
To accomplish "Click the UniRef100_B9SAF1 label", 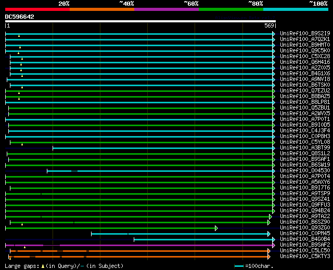I will coord(305,159).
